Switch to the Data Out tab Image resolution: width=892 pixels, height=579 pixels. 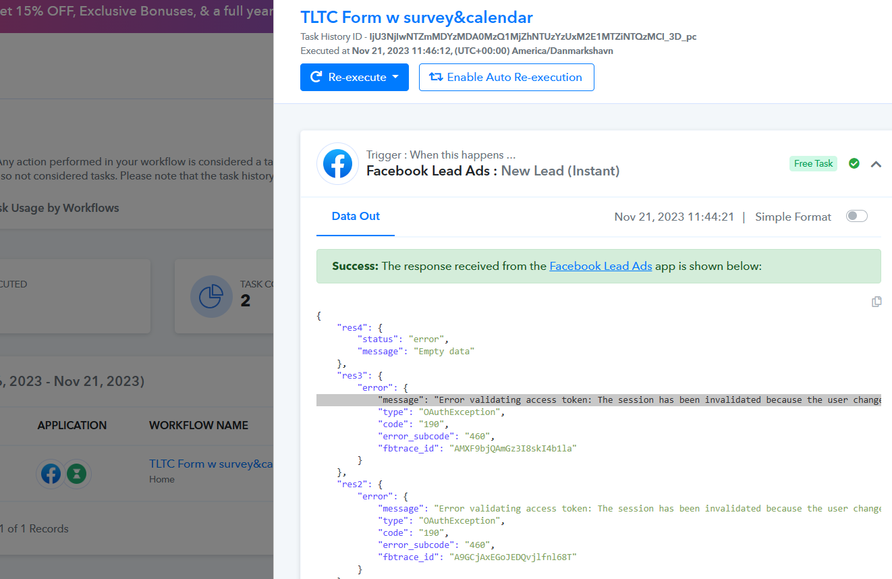356,216
